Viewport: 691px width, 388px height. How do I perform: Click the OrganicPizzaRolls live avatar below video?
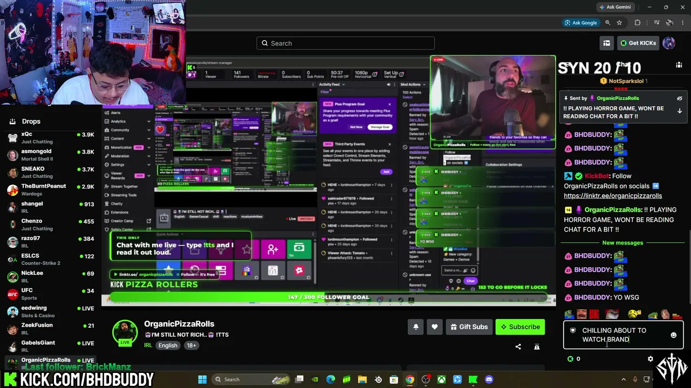(125, 333)
